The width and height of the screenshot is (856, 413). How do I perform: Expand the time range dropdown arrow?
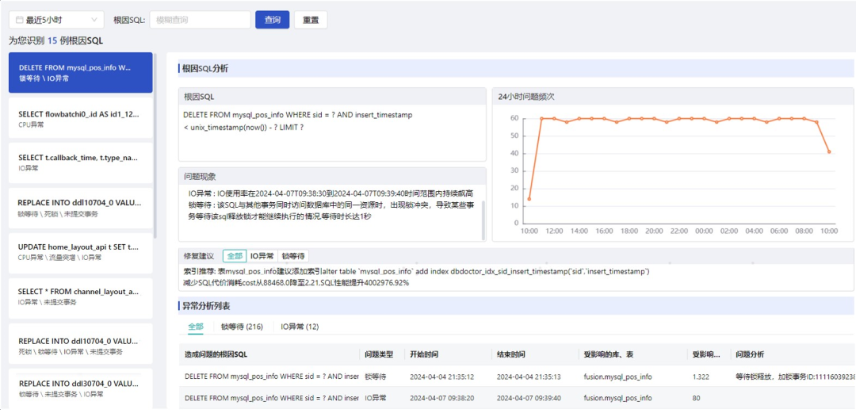click(x=95, y=20)
